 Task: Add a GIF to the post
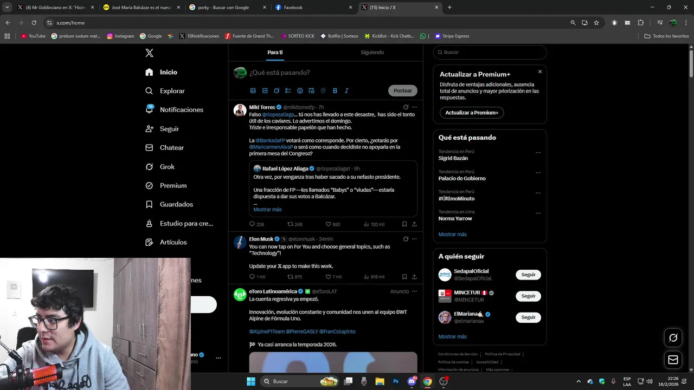click(x=265, y=90)
